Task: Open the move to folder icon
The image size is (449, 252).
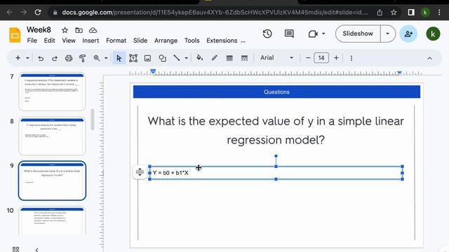Action: [79, 30]
